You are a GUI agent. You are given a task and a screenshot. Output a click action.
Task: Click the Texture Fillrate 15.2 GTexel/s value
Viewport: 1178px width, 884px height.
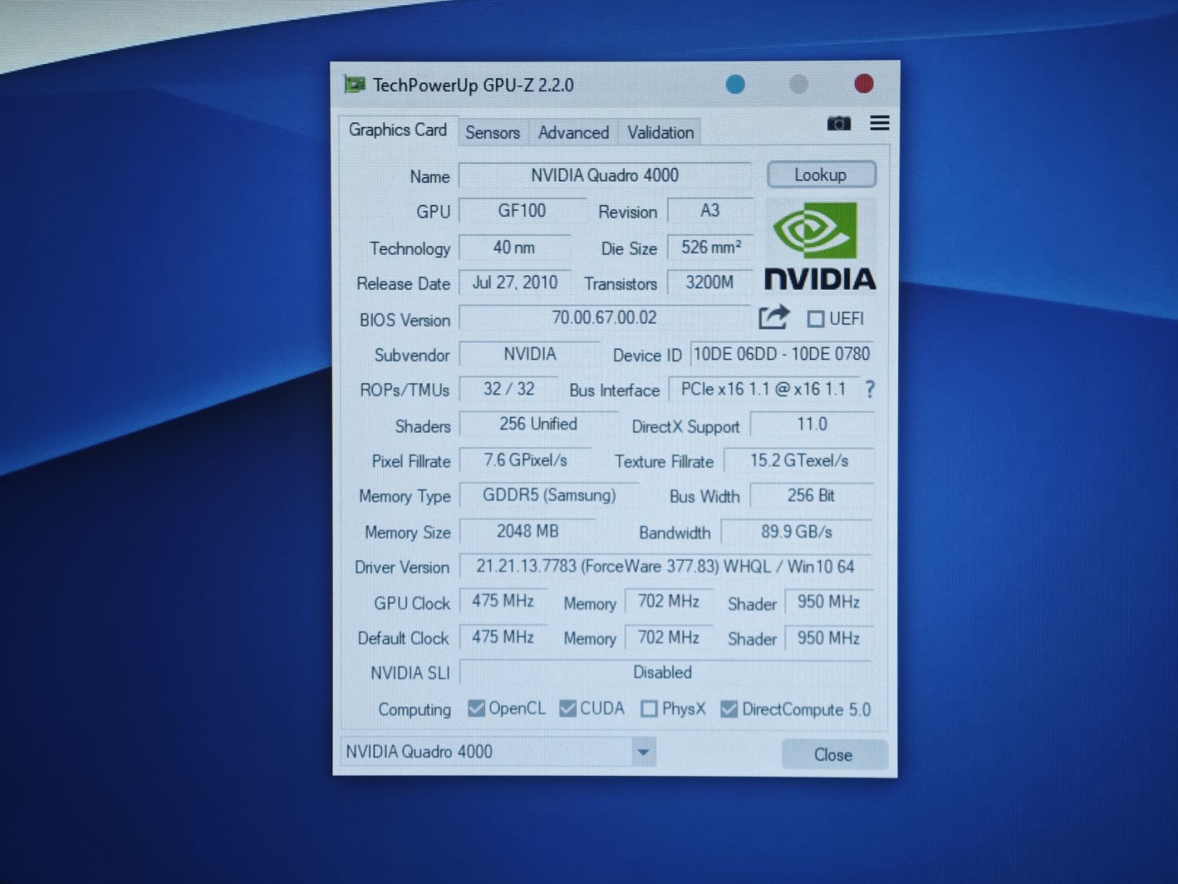click(799, 461)
